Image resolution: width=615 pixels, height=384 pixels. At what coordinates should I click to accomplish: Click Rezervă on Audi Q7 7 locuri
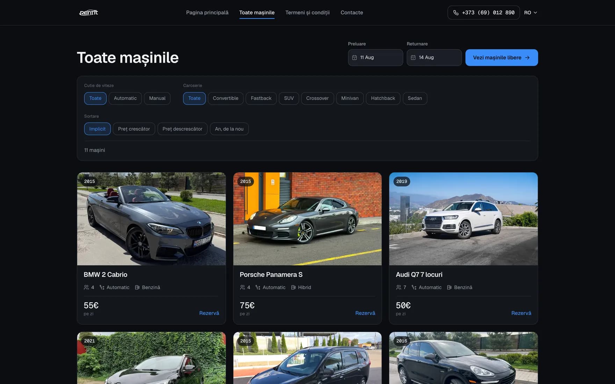click(521, 313)
